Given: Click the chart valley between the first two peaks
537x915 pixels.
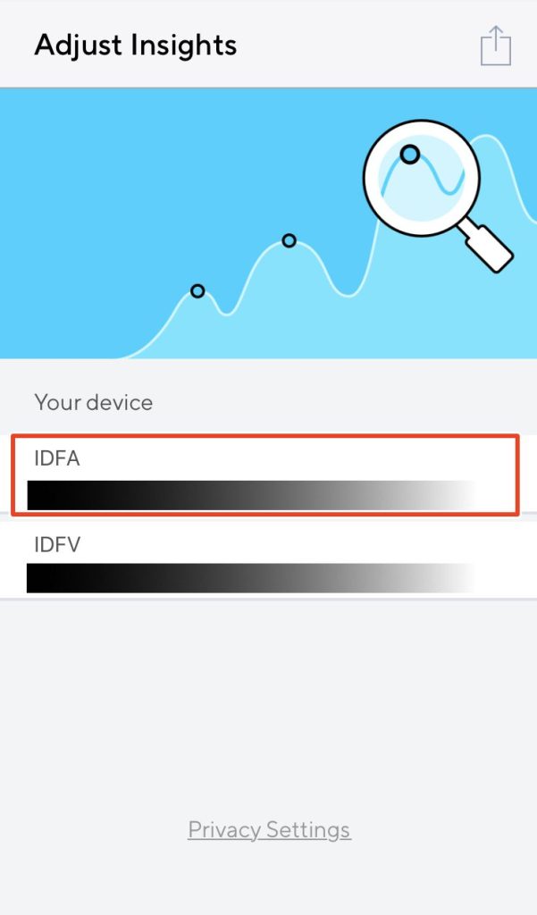Looking at the screenshot, I should pos(227,313).
